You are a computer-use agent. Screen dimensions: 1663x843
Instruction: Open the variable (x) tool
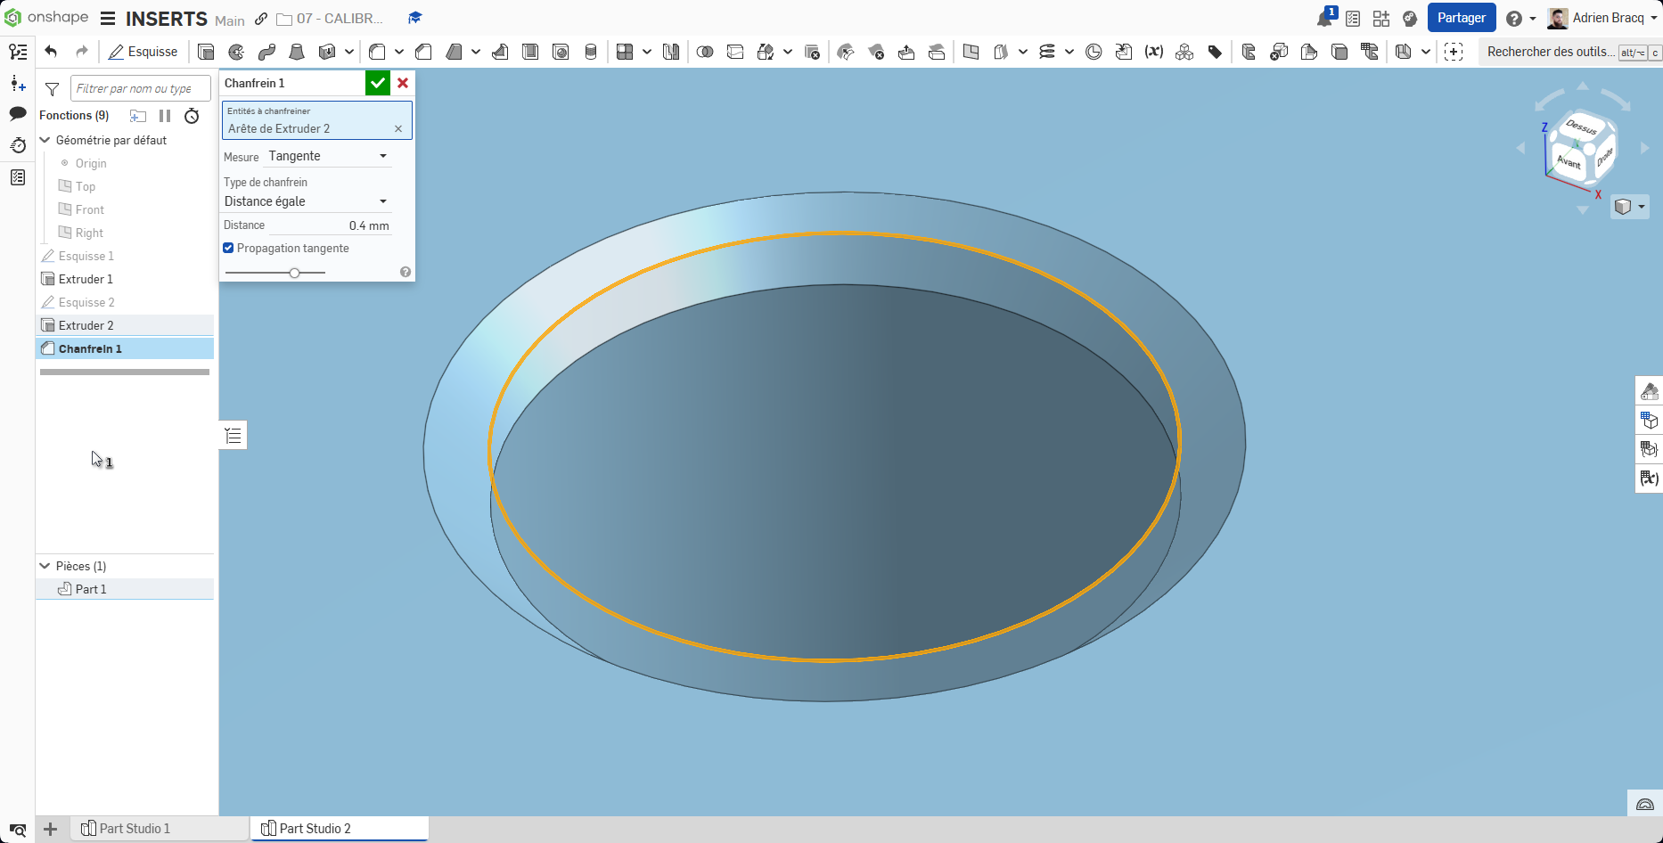[x=1154, y=52]
